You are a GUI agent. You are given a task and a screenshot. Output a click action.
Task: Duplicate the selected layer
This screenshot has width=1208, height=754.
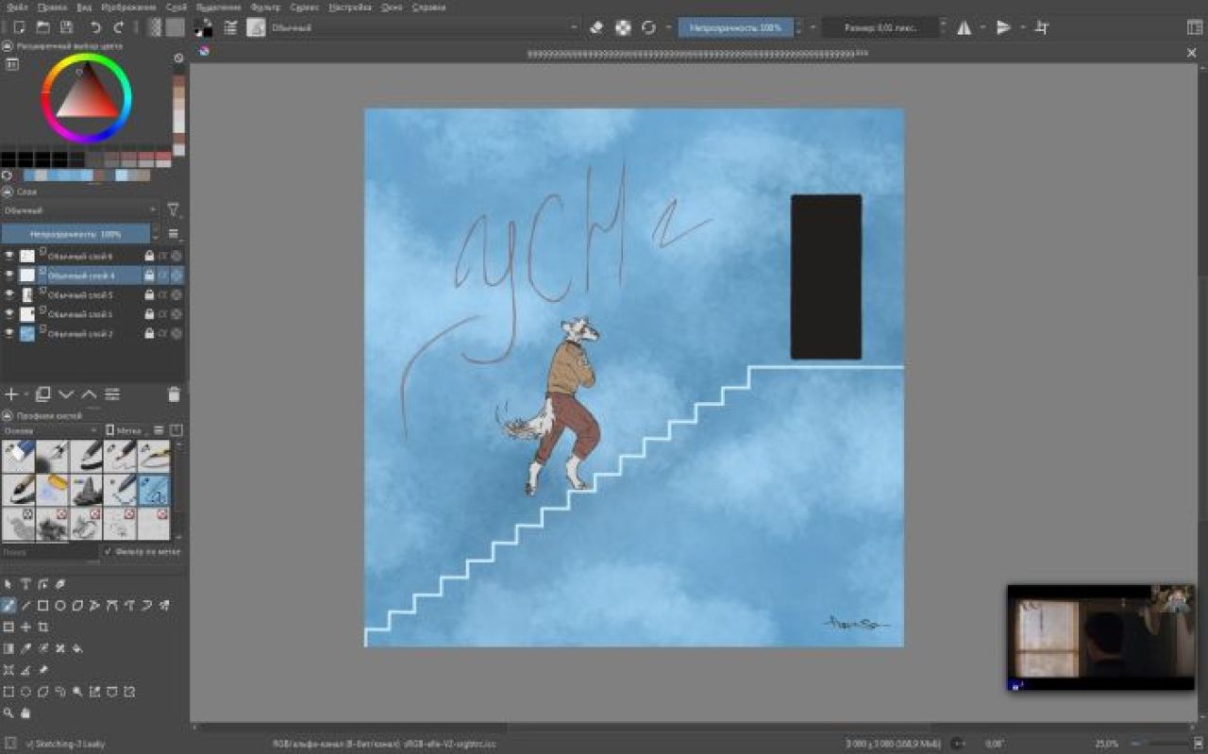point(42,394)
